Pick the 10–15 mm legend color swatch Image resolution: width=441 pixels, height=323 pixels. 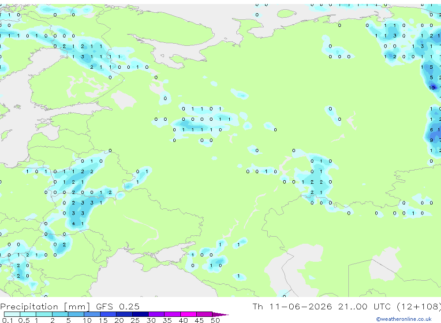[92, 314]
